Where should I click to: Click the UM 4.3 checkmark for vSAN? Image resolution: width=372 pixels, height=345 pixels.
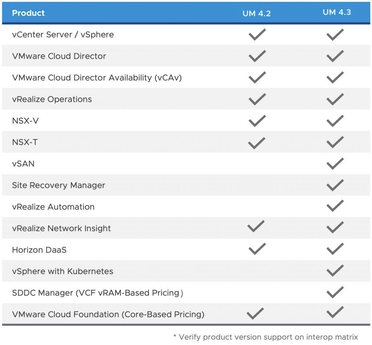[x=335, y=164]
